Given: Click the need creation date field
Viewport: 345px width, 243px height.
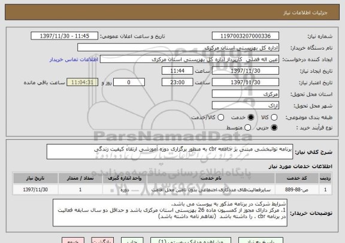Looking at the screenshot, I should click(x=246, y=71).
